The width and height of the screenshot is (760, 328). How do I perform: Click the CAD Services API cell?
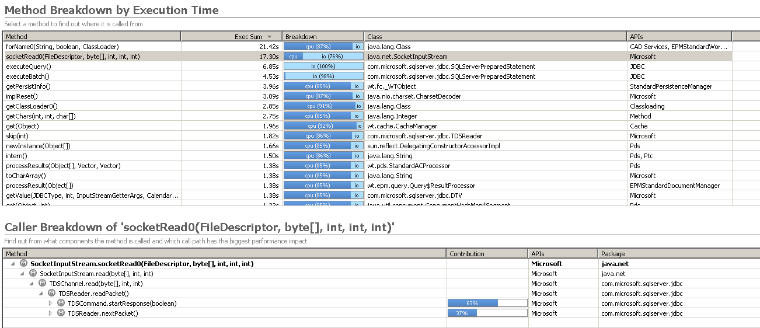pos(679,47)
